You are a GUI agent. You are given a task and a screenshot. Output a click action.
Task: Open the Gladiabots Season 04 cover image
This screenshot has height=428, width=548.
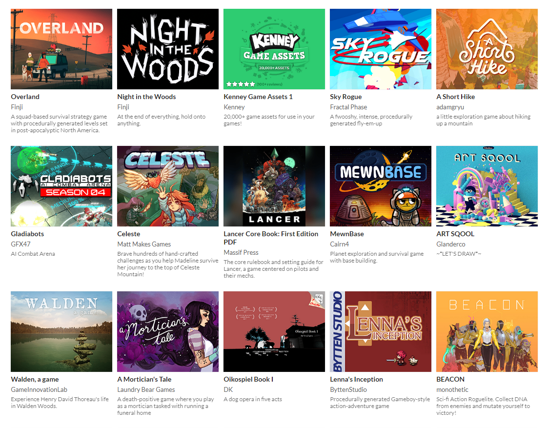[61, 186]
